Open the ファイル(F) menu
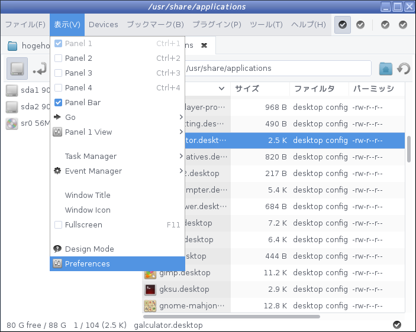 (25, 25)
